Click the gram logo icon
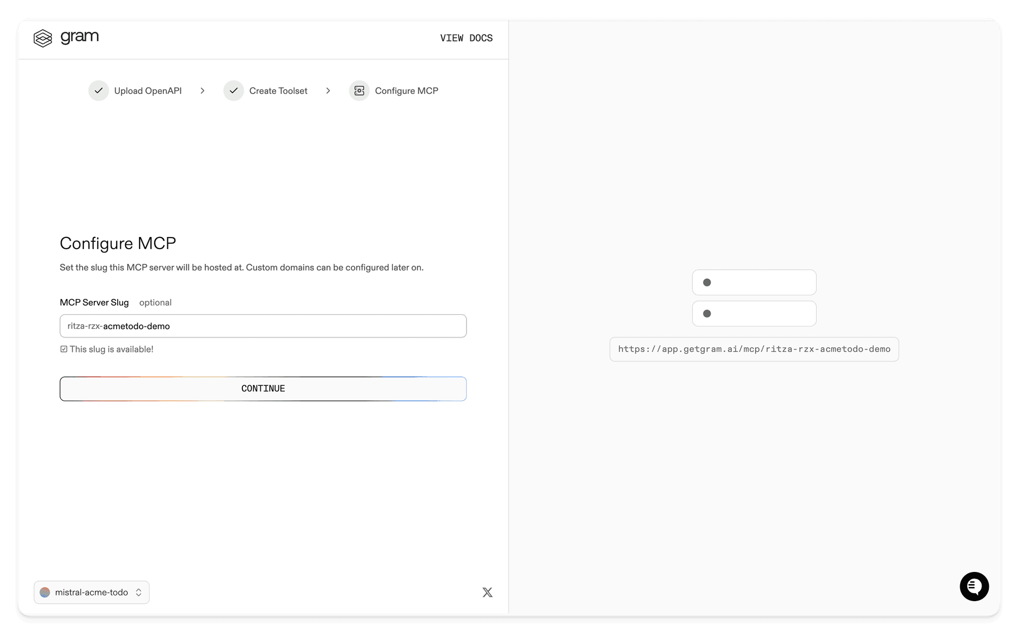Viewport: 1018px width, 634px height. (x=43, y=38)
